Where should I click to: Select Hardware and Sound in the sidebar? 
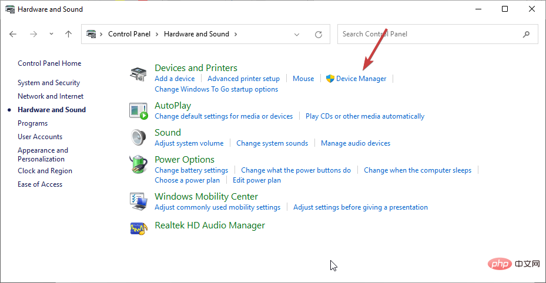[x=52, y=110]
